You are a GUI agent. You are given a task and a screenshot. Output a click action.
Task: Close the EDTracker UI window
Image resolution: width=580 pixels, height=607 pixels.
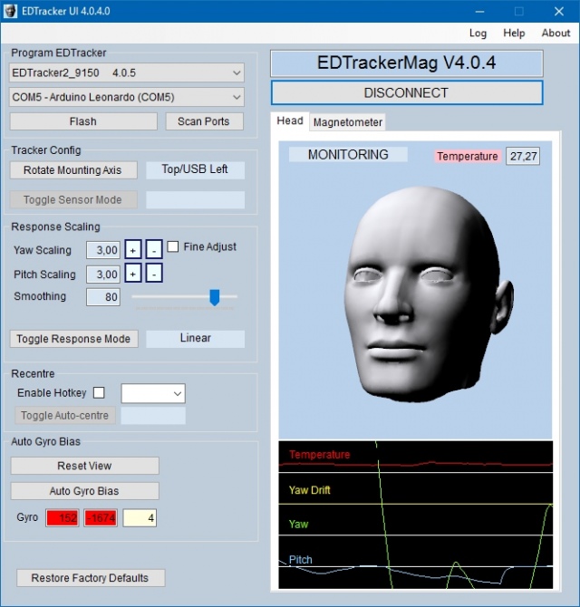point(559,11)
